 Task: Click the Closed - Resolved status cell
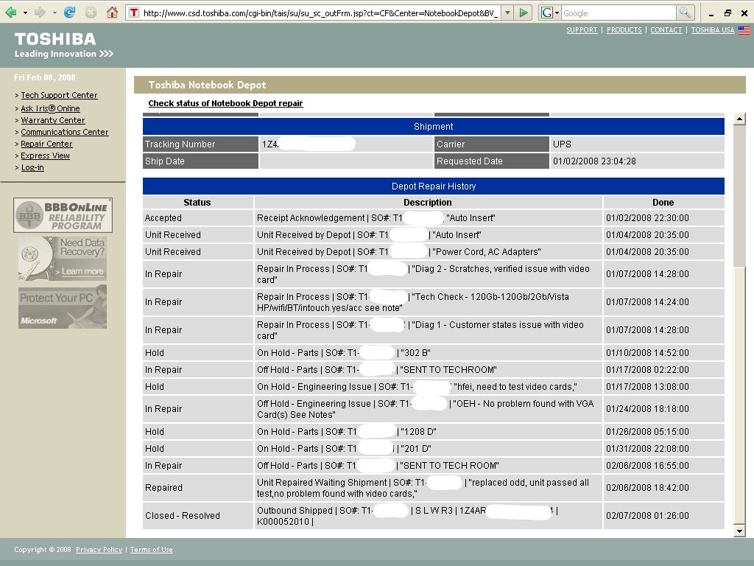(197, 515)
